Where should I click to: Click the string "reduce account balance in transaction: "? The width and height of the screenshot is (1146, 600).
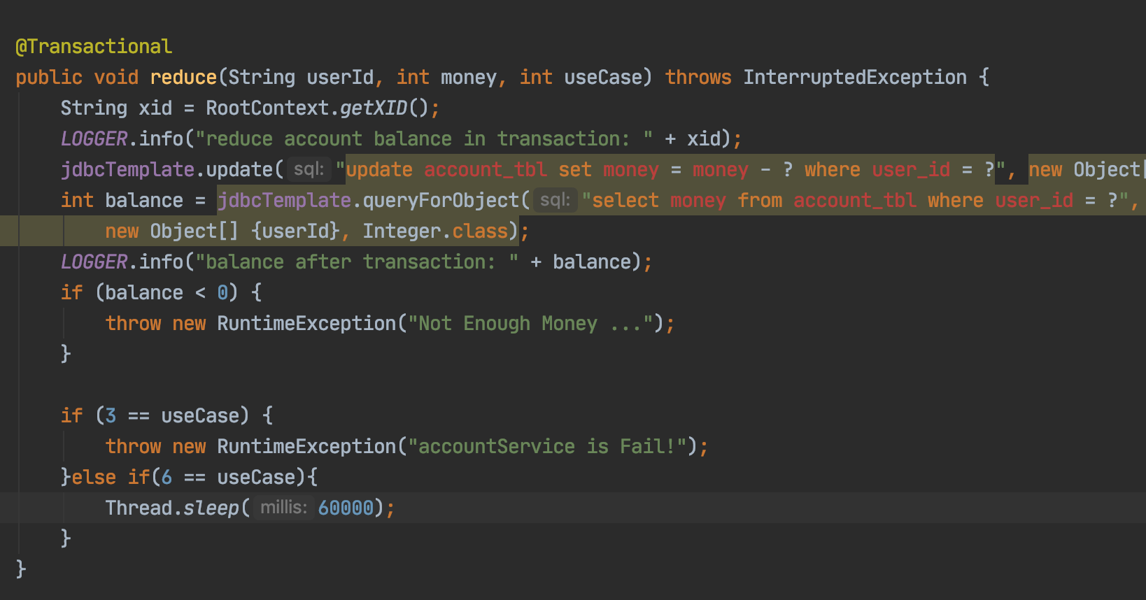(425, 139)
